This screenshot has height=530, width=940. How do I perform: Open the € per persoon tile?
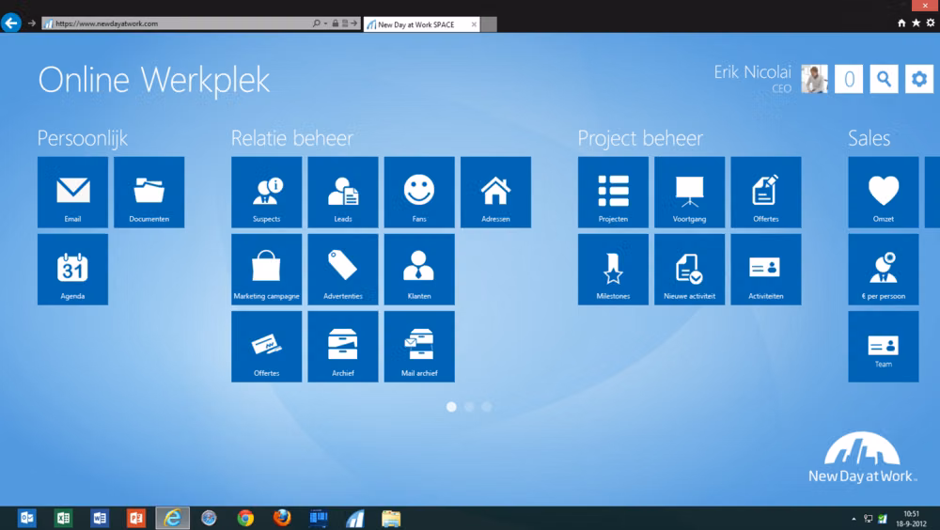click(884, 269)
